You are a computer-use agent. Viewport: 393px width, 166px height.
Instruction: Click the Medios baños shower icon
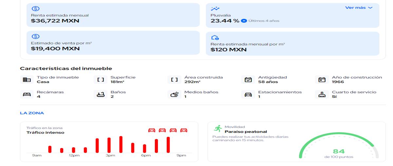[x=175, y=94]
